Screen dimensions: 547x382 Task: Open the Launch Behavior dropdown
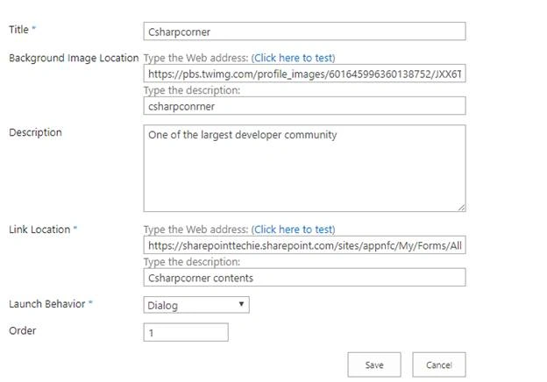[x=196, y=305]
